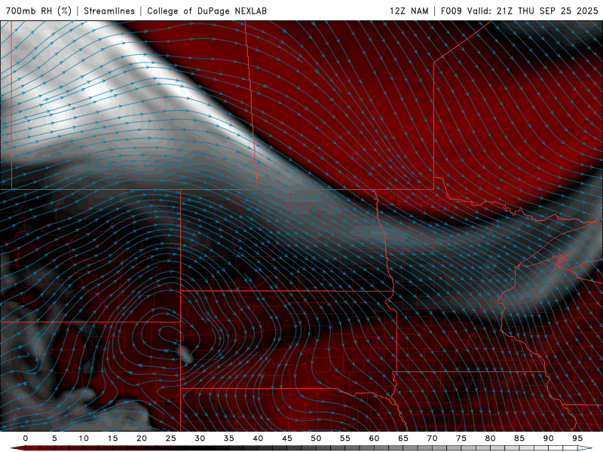Screen dimensions: 603x452
Task: Click the colorbar label "5"
Action: point(54,438)
